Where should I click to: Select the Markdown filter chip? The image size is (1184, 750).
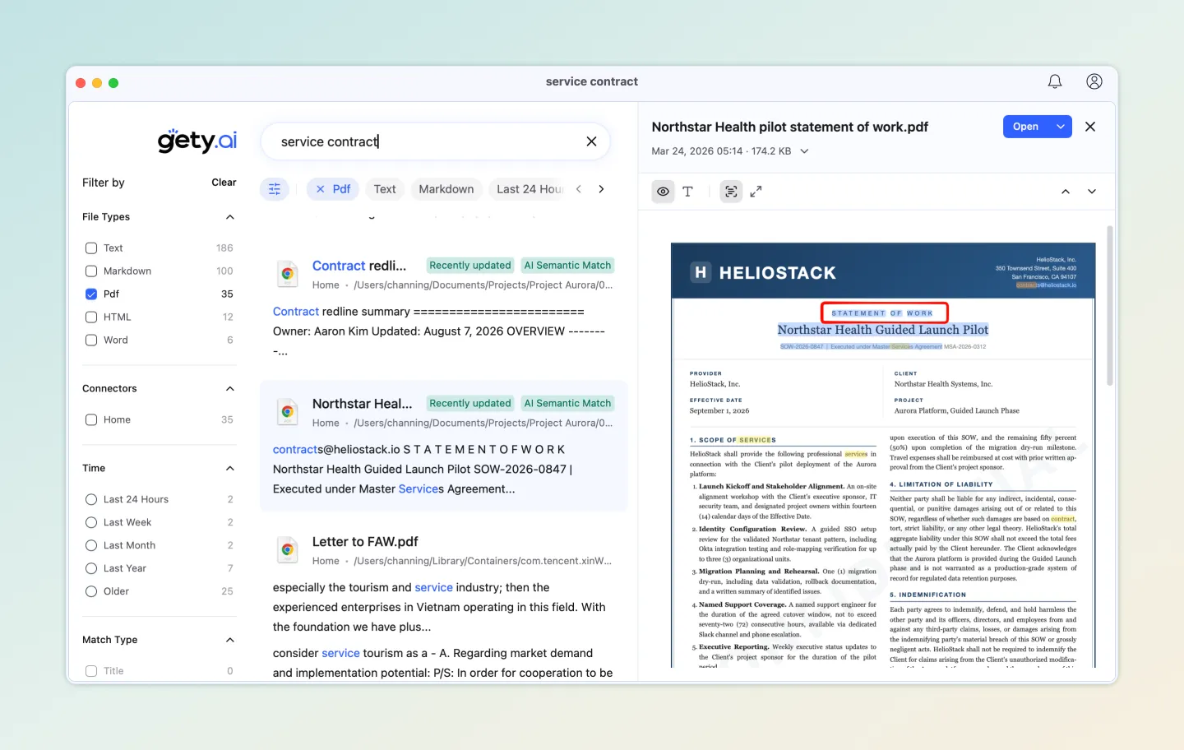[446, 188]
